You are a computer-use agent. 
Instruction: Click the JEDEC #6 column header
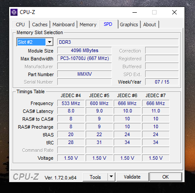pos(127,95)
